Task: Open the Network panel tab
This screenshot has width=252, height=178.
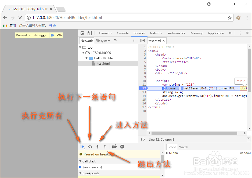Action: 156,33
